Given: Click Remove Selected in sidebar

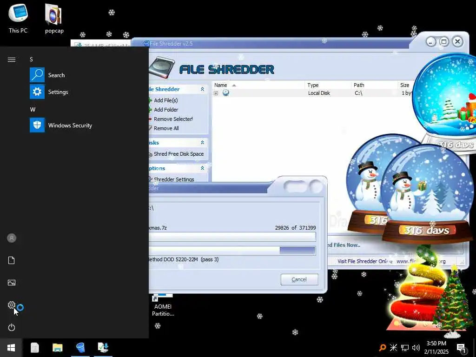Looking at the screenshot, I should (173, 119).
